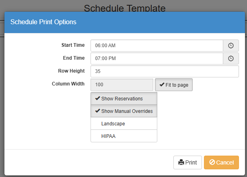Click the printer icon on Print button
247x177 pixels.
(181, 162)
